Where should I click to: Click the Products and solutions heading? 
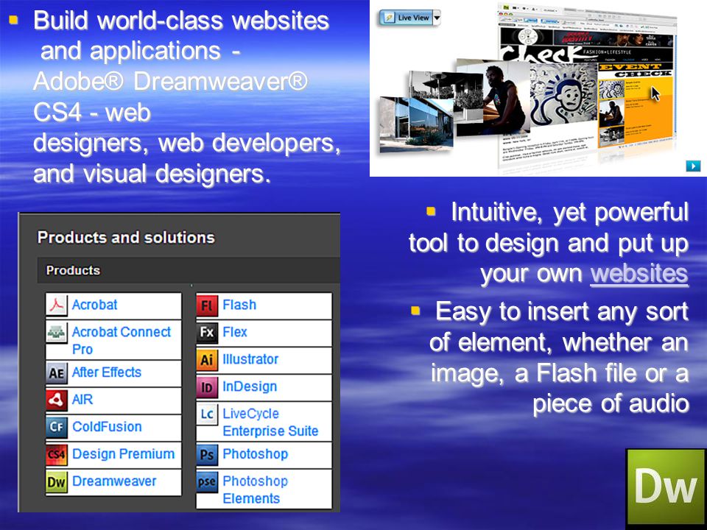tap(126, 237)
